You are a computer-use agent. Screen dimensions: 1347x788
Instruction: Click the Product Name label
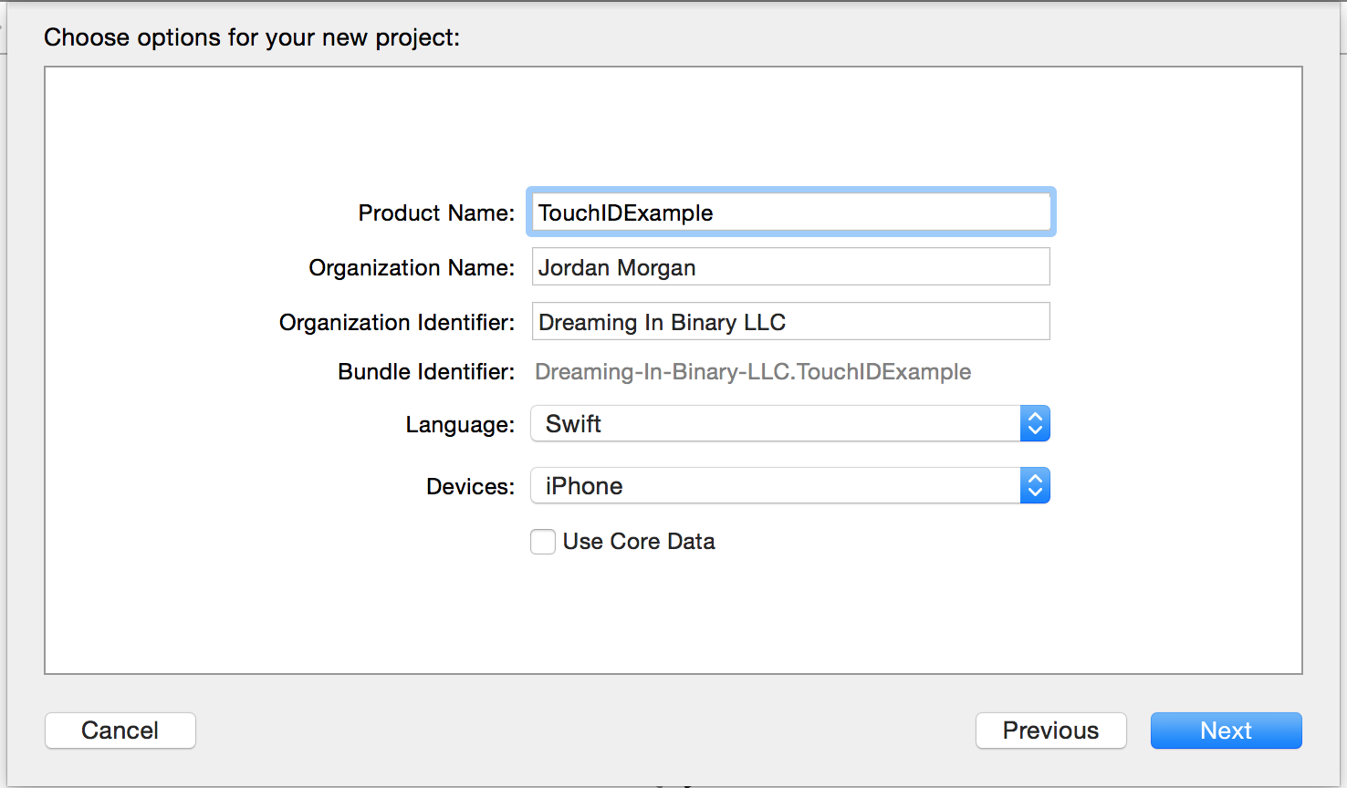point(435,212)
